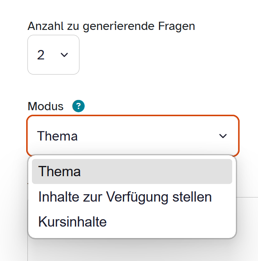This screenshot has width=258, height=261.
Task: Click the chevron in the question count box
Action: [x=64, y=55]
